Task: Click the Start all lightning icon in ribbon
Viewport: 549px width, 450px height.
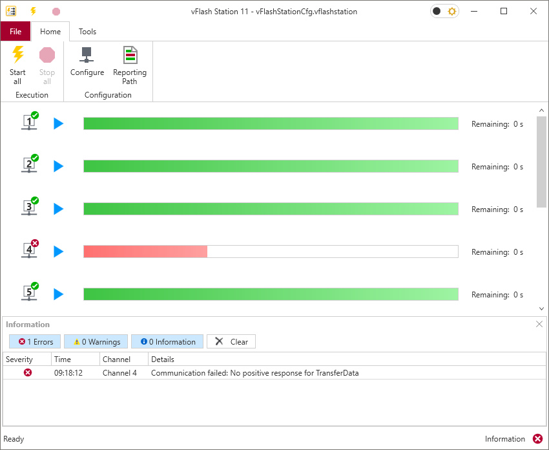Action: (x=18, y=55)
